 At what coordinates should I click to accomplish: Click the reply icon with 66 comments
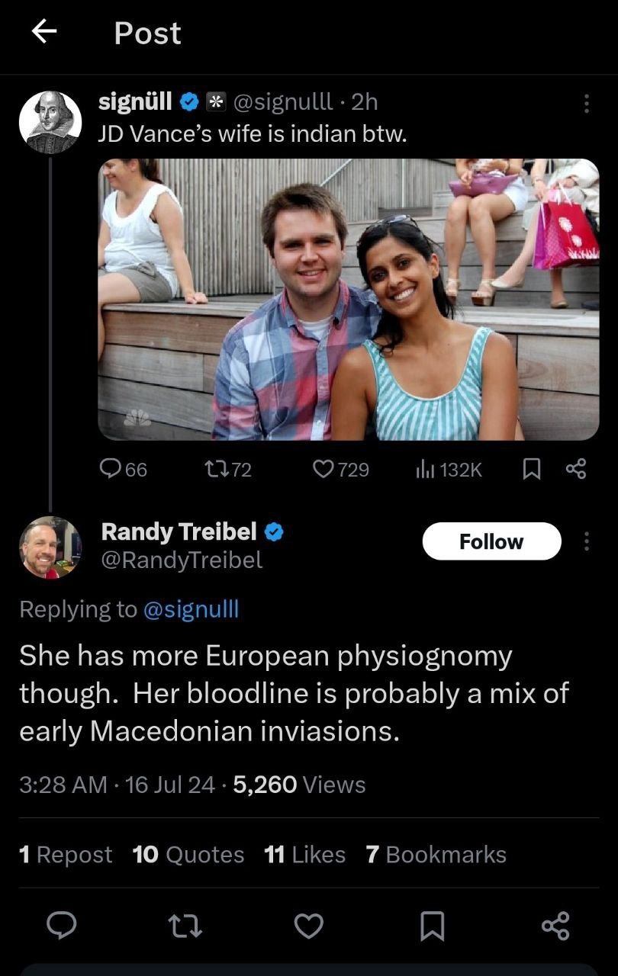coord(123,470)
